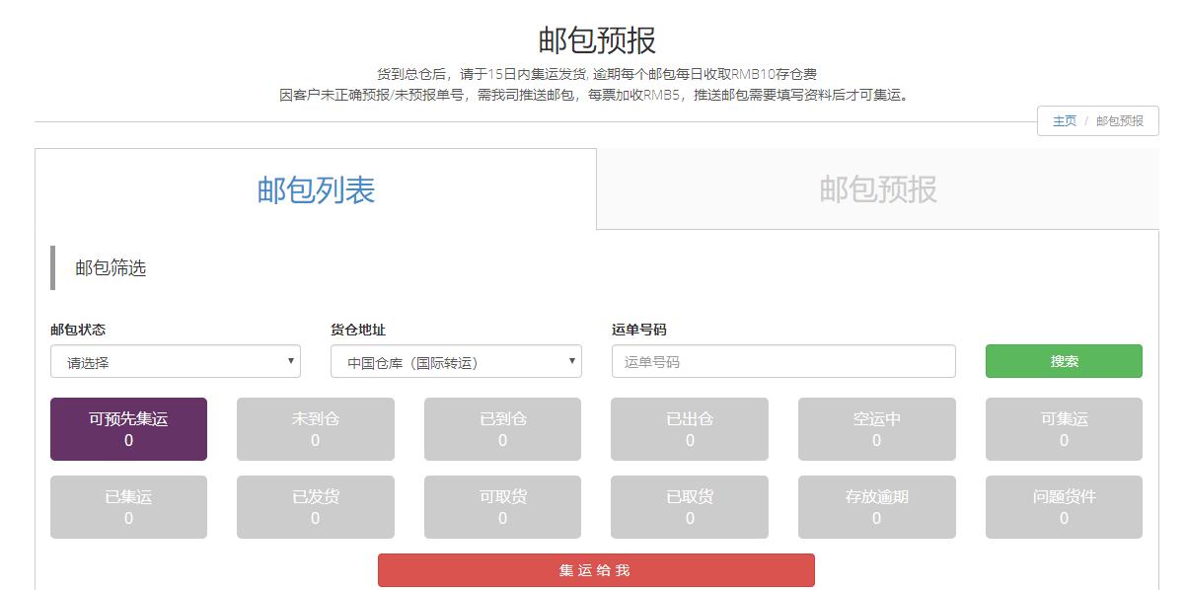Viewport: 1186px width, 590px height.
Task: Expand the 请选择 selection list
Action: click(x=175, y=361)
